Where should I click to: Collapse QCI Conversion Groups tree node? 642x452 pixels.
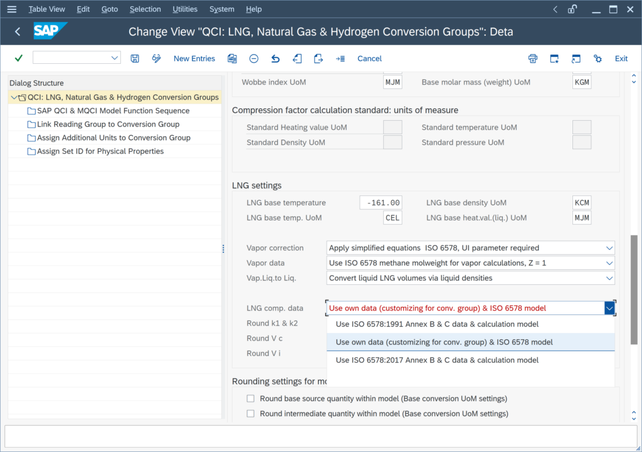click(14, 97)
